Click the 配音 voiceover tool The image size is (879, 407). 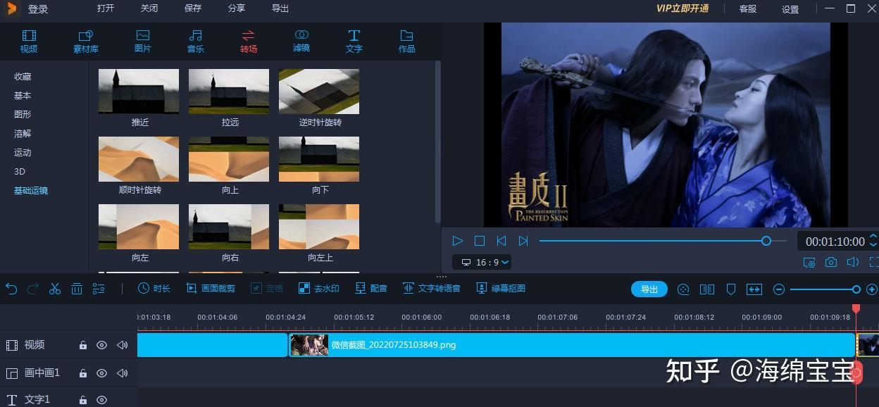pyautogui.click(x=371, y=288)
